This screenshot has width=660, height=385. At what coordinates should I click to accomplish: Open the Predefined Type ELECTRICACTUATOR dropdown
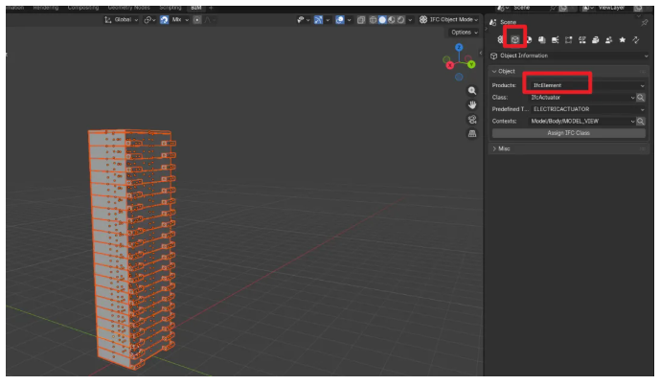click(587, 109)
